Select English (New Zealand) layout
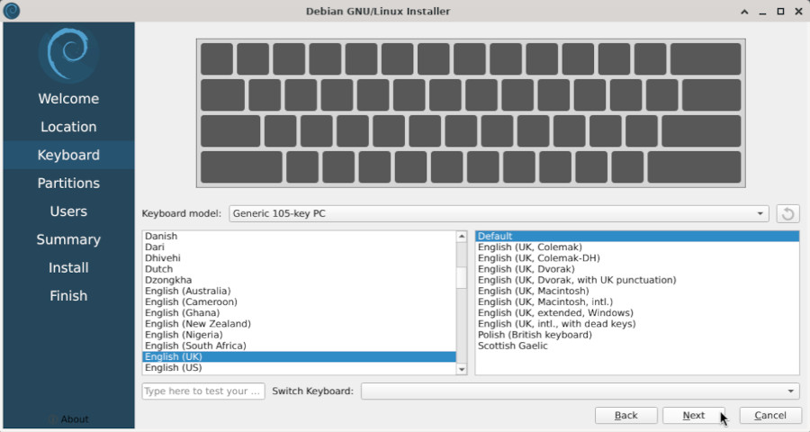The height and width of the screenshot is (432, 810). click(299, 324)
